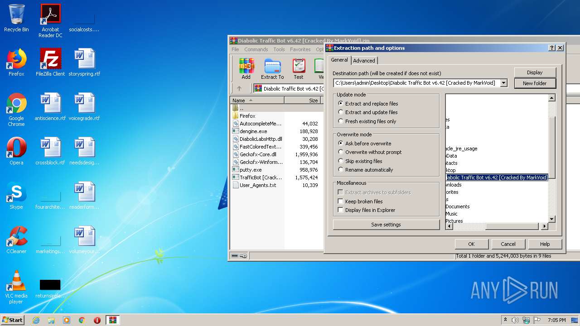Viewport: 580px width, 326px height.
Task: Select antiscience.rtf desktop file
Action: [50, 107]
